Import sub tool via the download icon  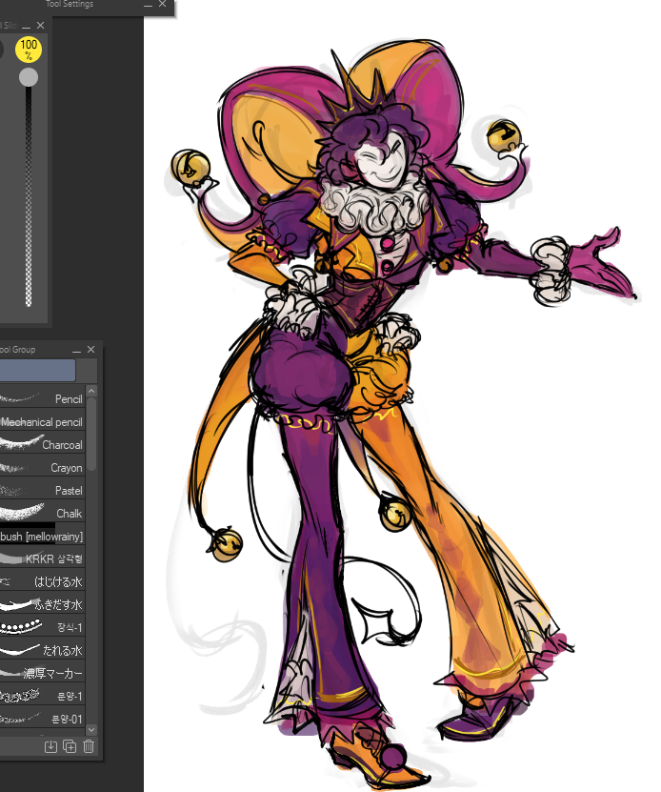pyautogui.click(x=50, y=746)
